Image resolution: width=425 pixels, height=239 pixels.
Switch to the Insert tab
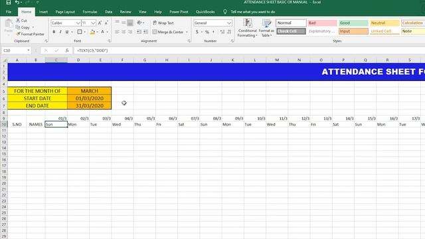[x=43, y=12]
